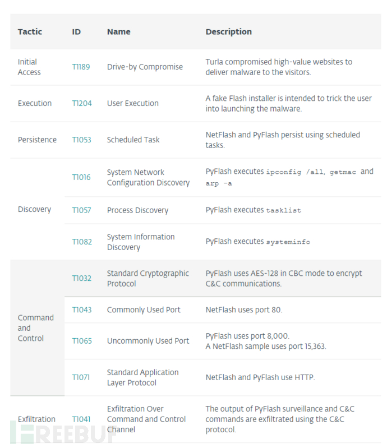Click the Discovery tactic cell
Screen dimensions: 387x448
coord(34,210)
